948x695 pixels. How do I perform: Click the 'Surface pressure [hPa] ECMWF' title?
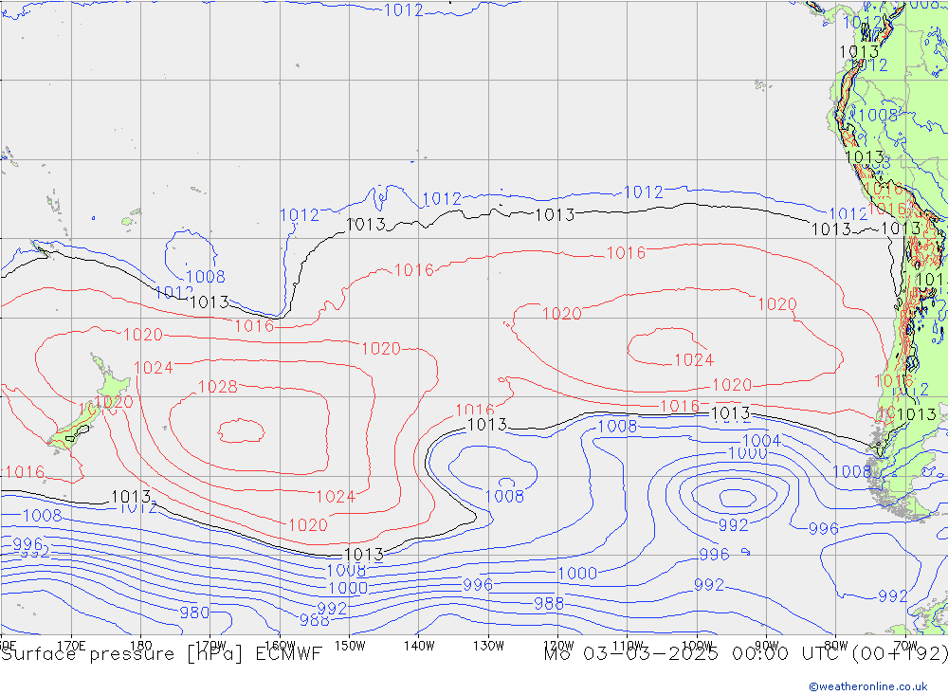click(161, 654)
